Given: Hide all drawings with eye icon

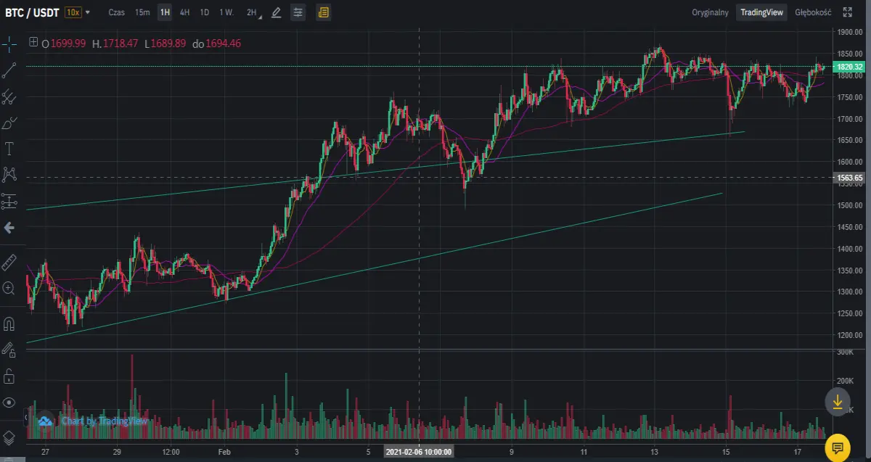Looking at the screenshot, I should [9, 403].
